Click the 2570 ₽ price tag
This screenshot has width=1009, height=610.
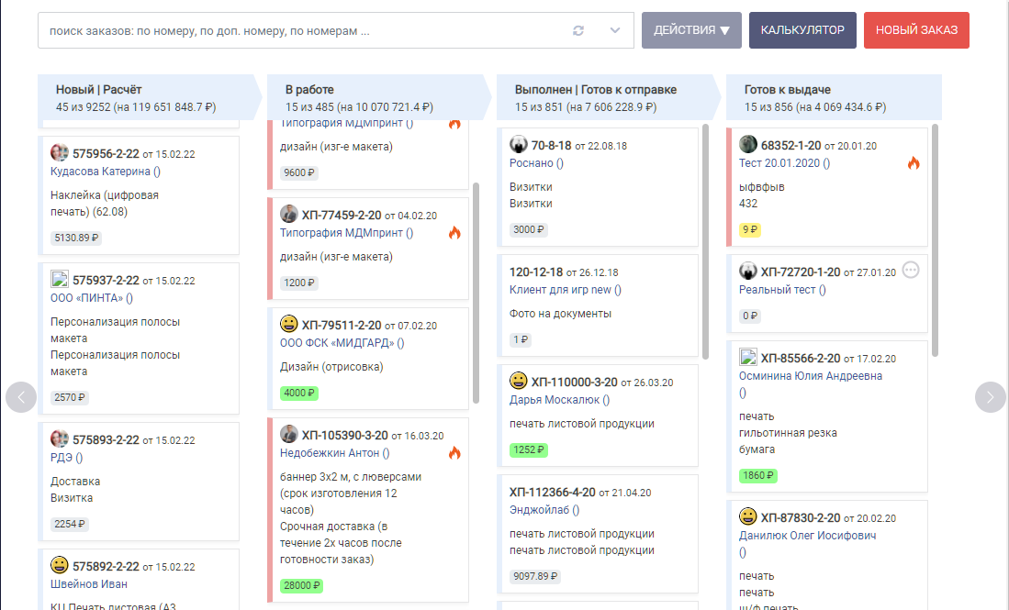click(70, 397)
